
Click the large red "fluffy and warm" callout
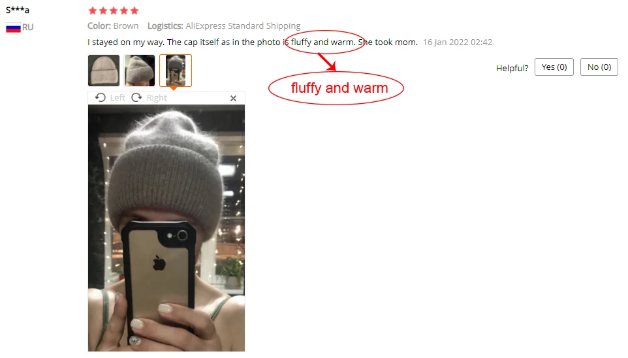click(x=336, y=88)
